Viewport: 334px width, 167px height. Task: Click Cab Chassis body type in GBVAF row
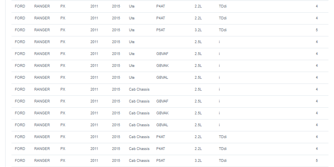[139, 101]
